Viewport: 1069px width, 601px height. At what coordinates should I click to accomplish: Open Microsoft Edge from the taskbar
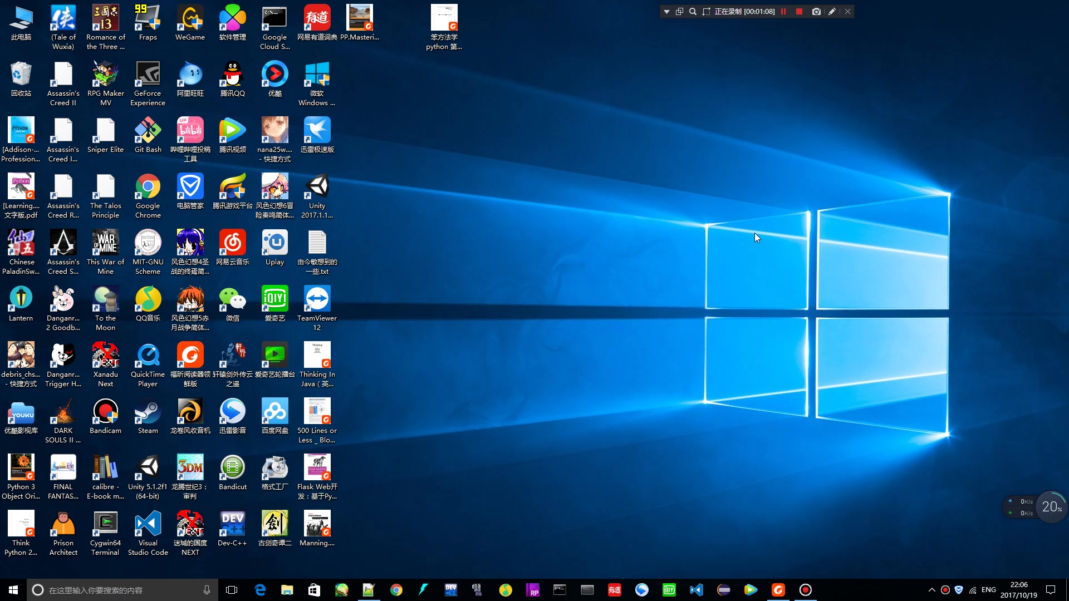click(x=260, y=590)
